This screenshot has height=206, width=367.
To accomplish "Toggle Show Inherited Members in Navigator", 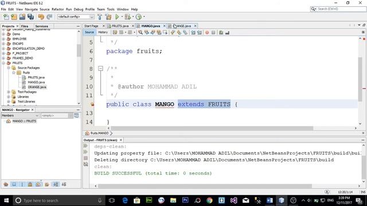I will (x=6, y=184).
